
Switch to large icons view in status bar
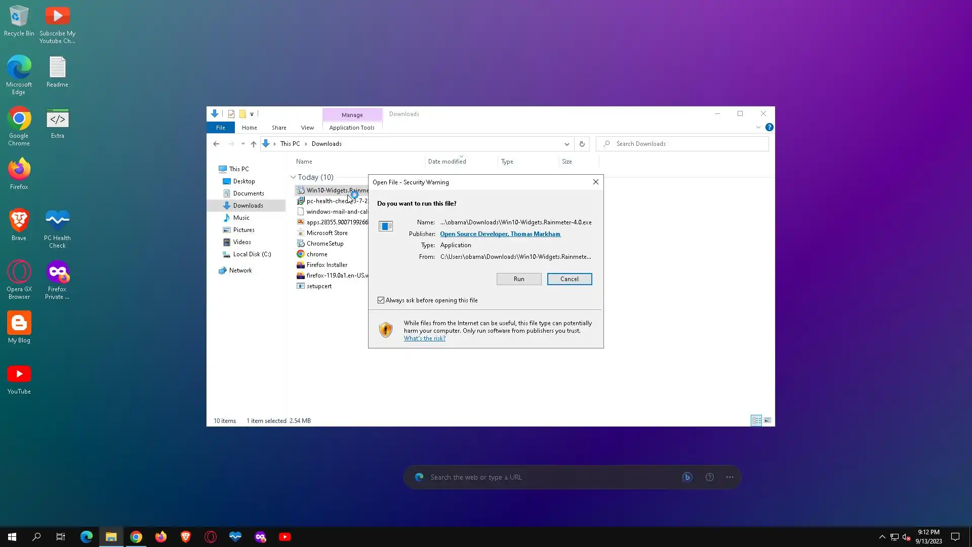767,420
